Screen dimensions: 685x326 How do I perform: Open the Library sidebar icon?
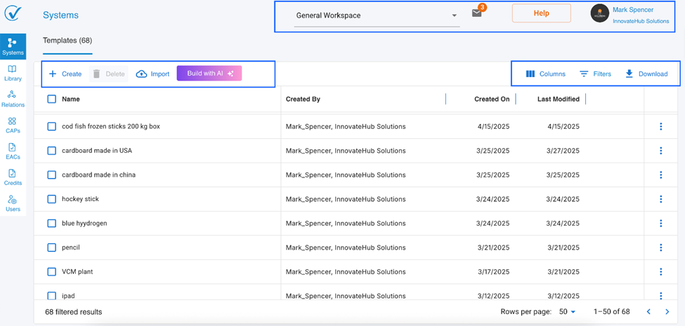coord(13,73)
